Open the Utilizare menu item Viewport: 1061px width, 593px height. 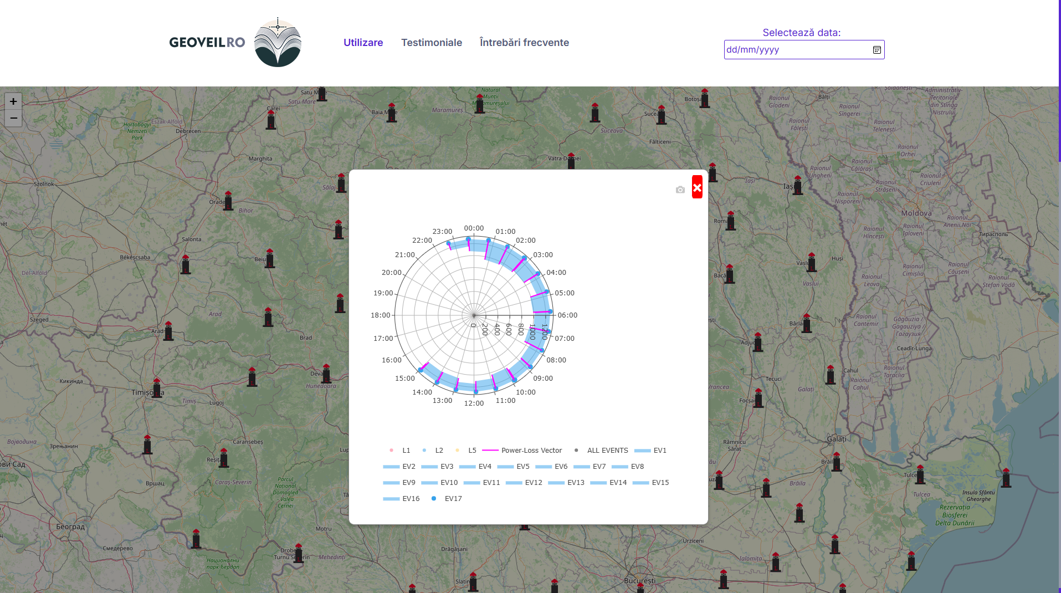click(x=363, y=43)
